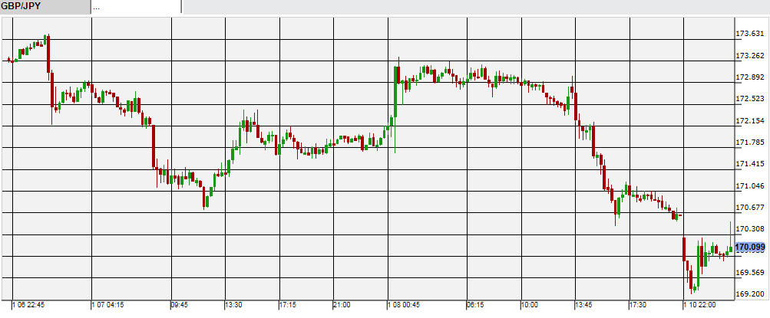Open the "..." tab next to GBP/JPY
The width and height of the screenshot is (770, 318).
click(x=135, y=7)
